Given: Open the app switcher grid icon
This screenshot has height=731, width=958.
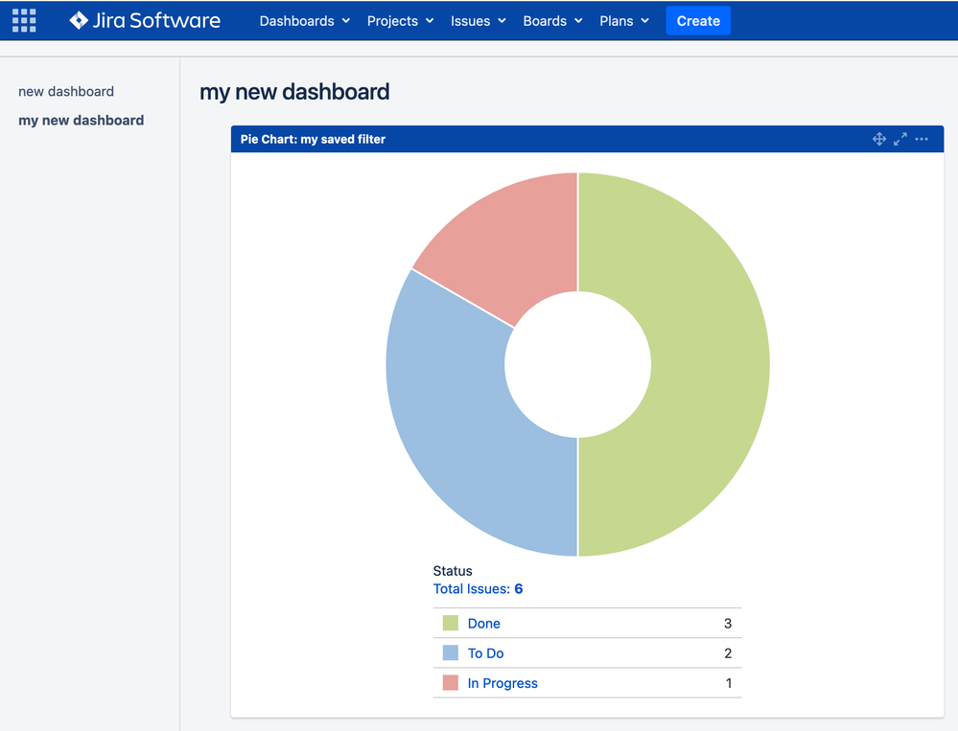Looking at the screenshot, I should (x=24, y=20).
